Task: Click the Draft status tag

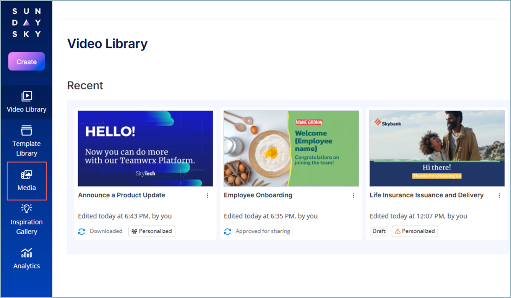Action: pos(379,231)
